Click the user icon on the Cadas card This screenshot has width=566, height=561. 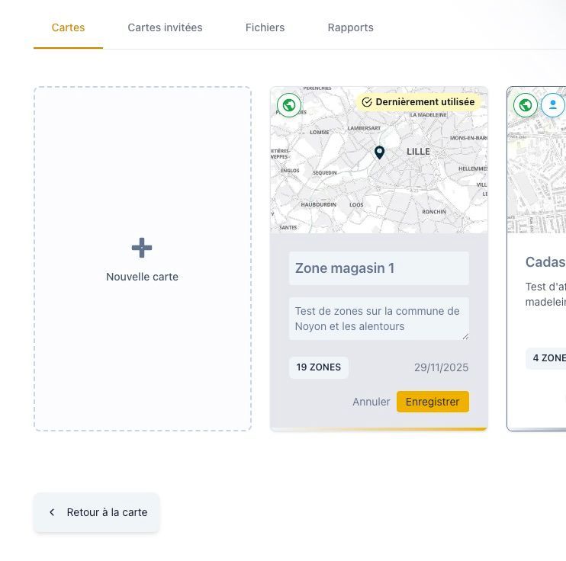552,105
